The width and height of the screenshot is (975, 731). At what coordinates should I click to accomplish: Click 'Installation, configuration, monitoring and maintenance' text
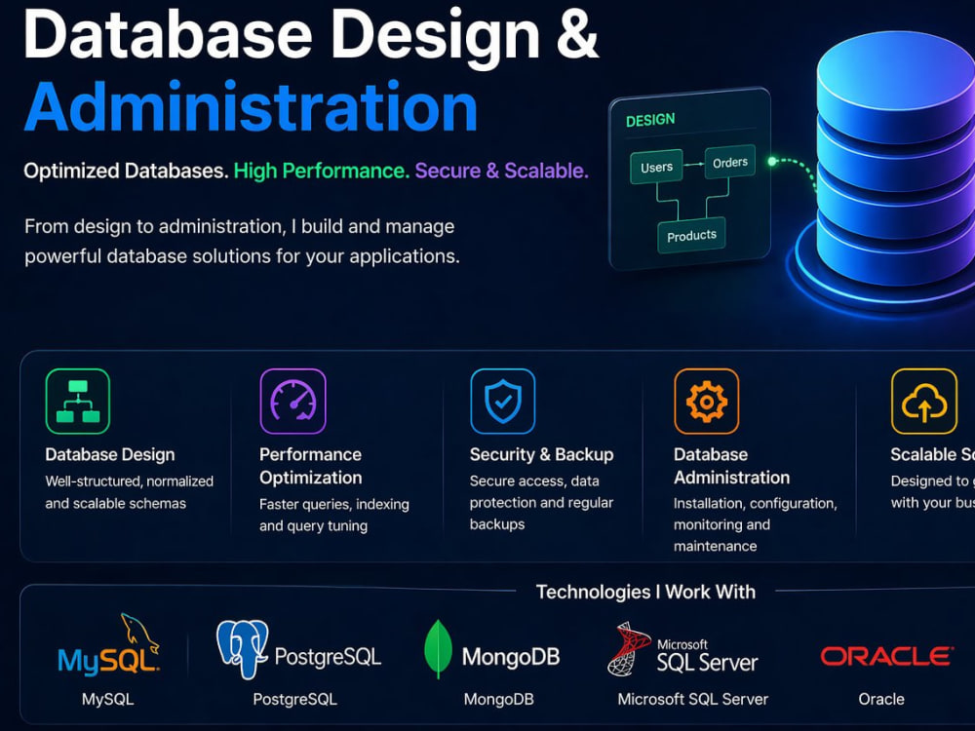756,524
